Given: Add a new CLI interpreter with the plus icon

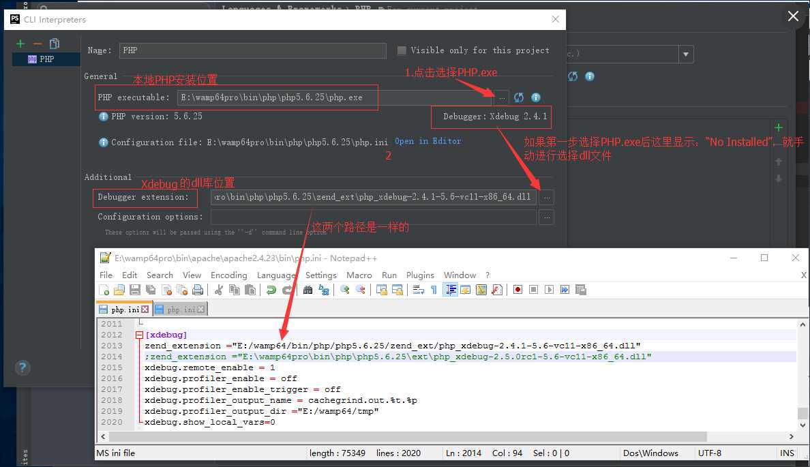Looking at the screenshot, I should click(x=20, y=44).
